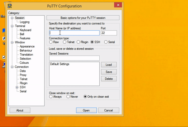Open the Logging category
The image size is (188, 127).
coord(24,22)
